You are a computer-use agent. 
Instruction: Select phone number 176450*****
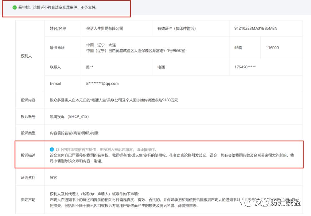point(245,67)
